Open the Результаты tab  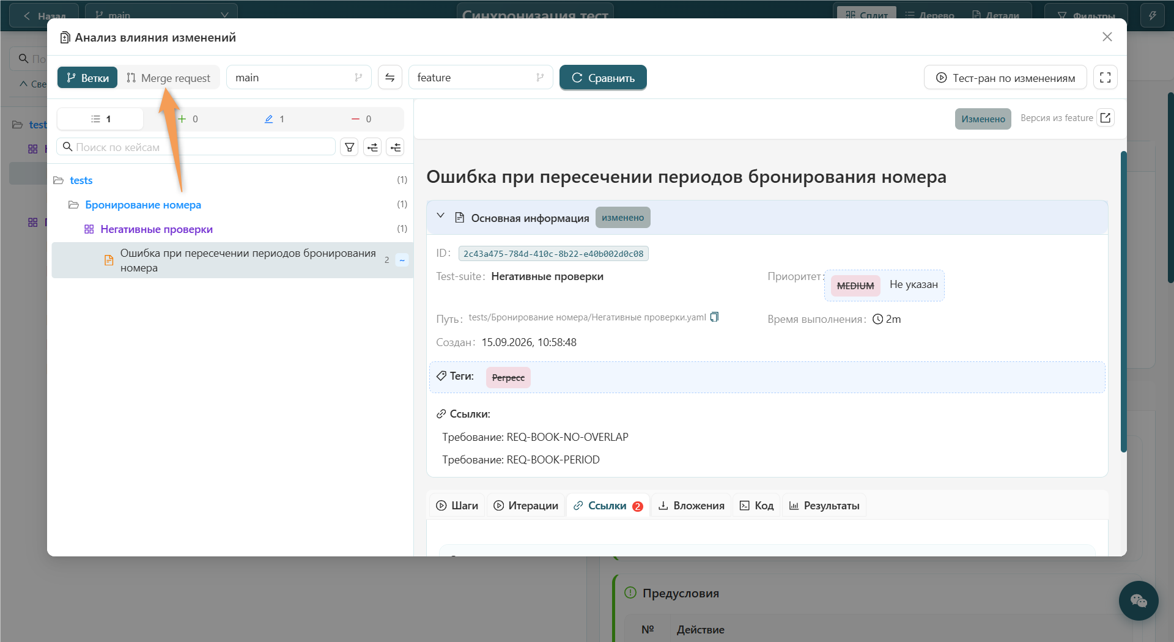coord(824,506)
